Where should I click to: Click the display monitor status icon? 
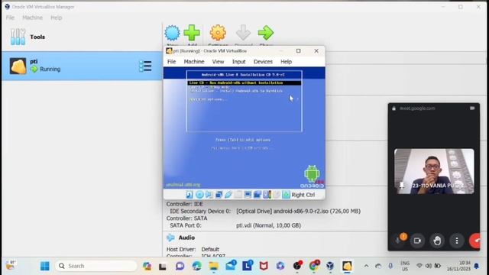[248, 195]
